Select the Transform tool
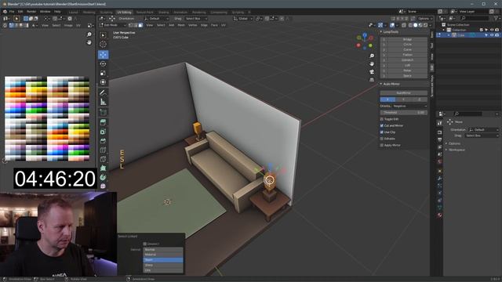The image size is (502, 282). pyautogui.click(x=103, y=82)
